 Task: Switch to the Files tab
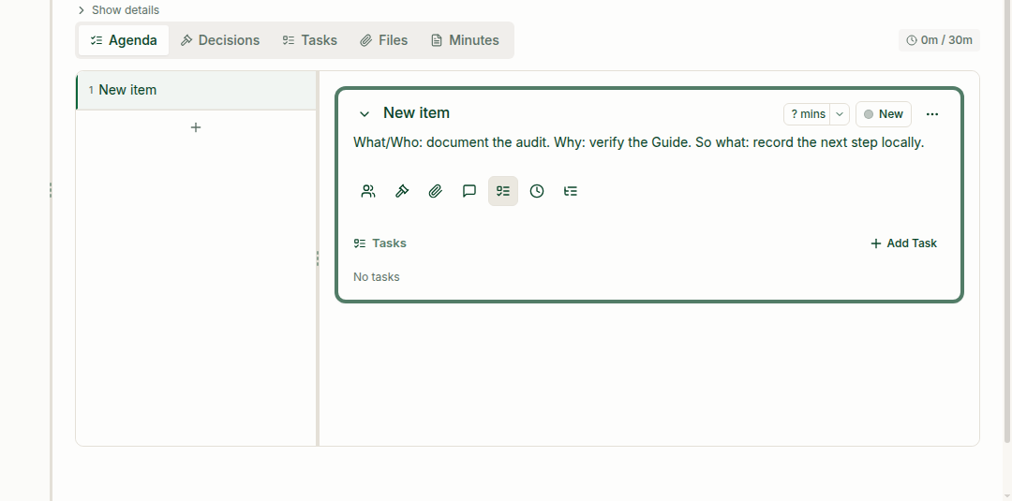tap(384, 40)
